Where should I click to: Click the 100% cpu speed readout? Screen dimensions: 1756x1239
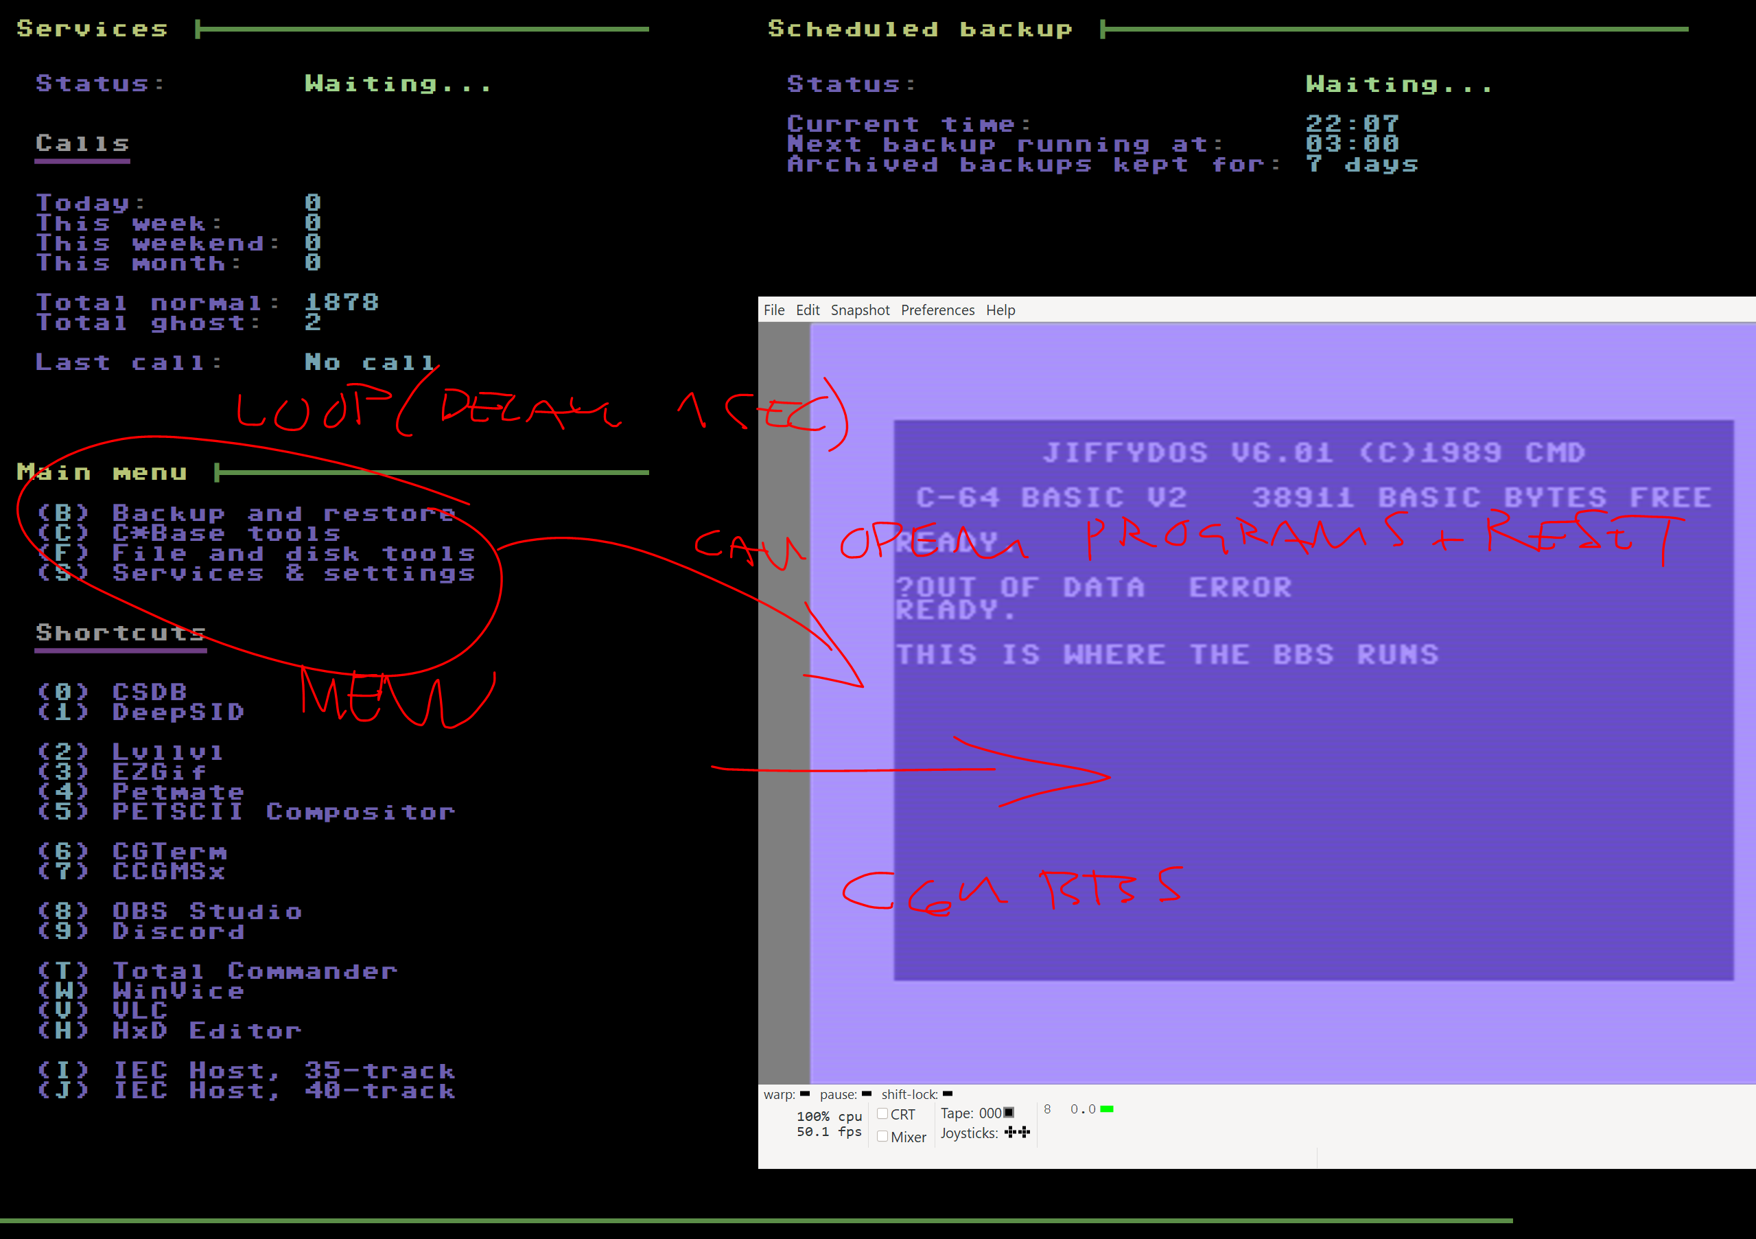coord(829,1117)
